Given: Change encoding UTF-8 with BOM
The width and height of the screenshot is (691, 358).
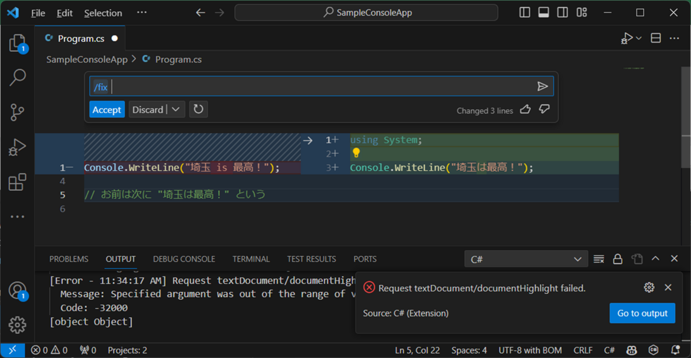Looking at the screenshot, I should [x=530, y=350].
